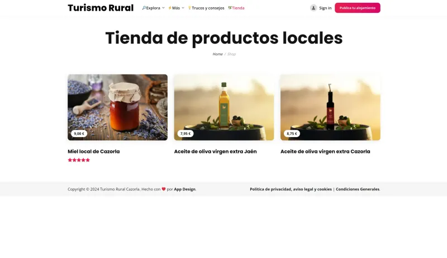Expand the Más dropdown chevron
The image size is (447, 258).
[183, 8]
